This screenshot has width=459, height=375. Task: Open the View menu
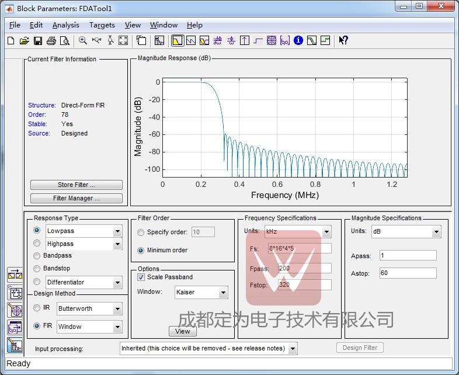[x=133, y=25]
